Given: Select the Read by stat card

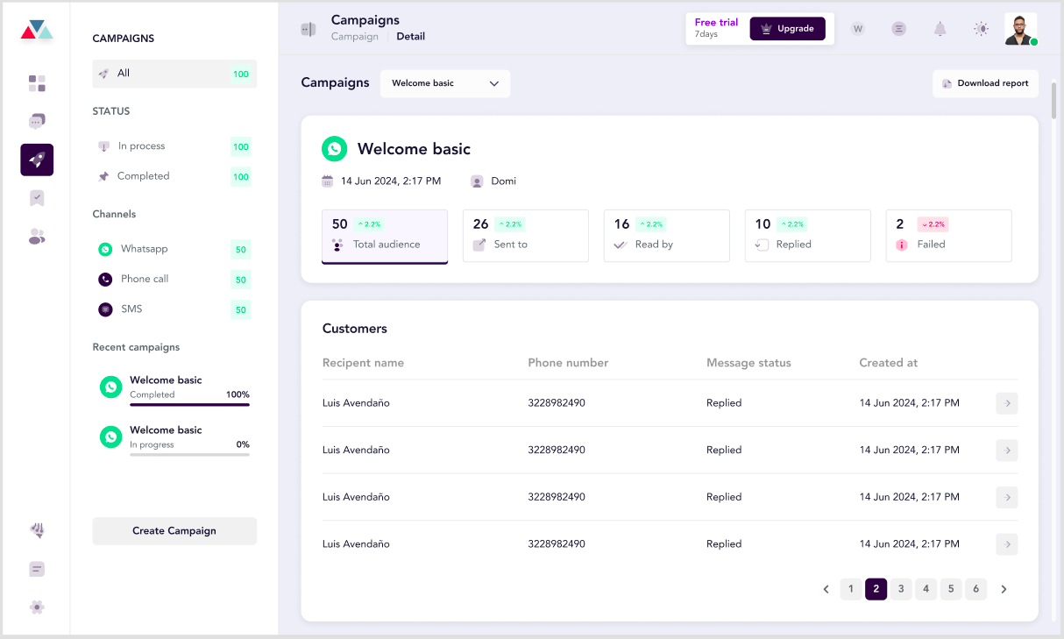Looking at the screenshot, I should (667, 236).
